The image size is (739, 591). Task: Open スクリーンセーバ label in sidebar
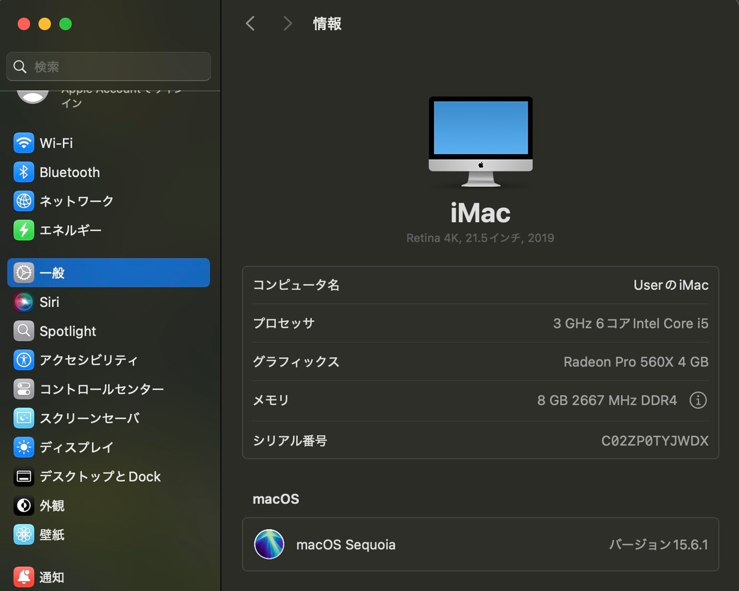pyautogui.click(x=89, y=418)
